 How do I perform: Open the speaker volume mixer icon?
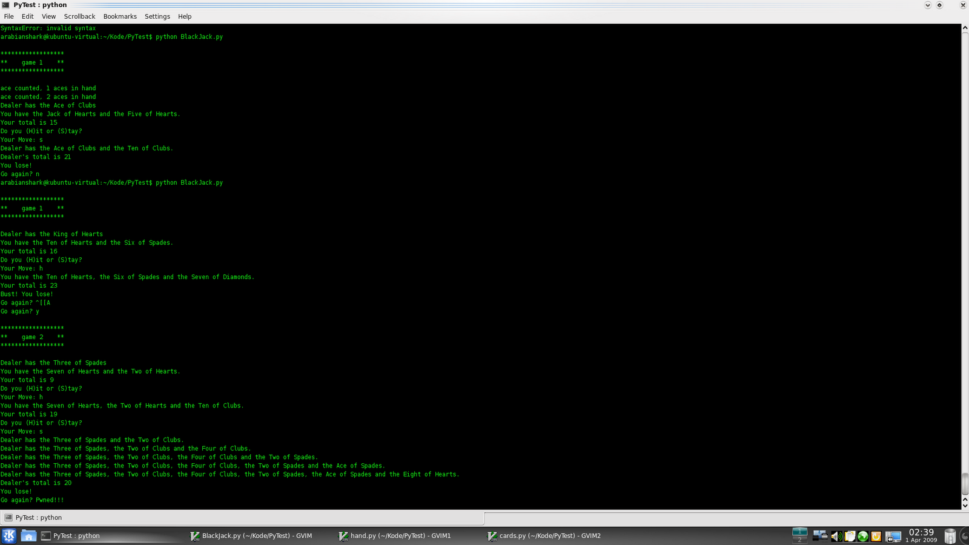click(836, 536)
